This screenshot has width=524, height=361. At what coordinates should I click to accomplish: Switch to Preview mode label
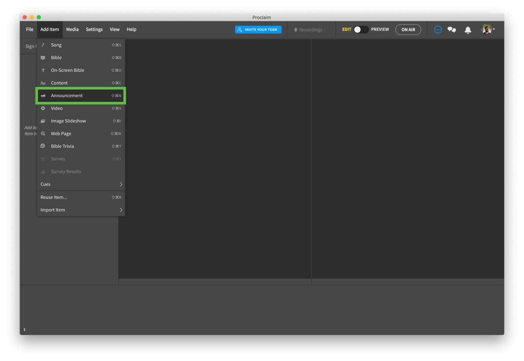coord(380,29)
